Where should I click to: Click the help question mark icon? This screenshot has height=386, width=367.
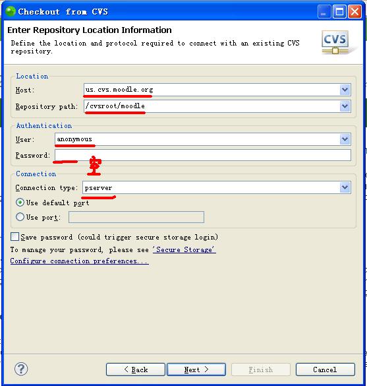pyautogui.click(x=21, y=369)
